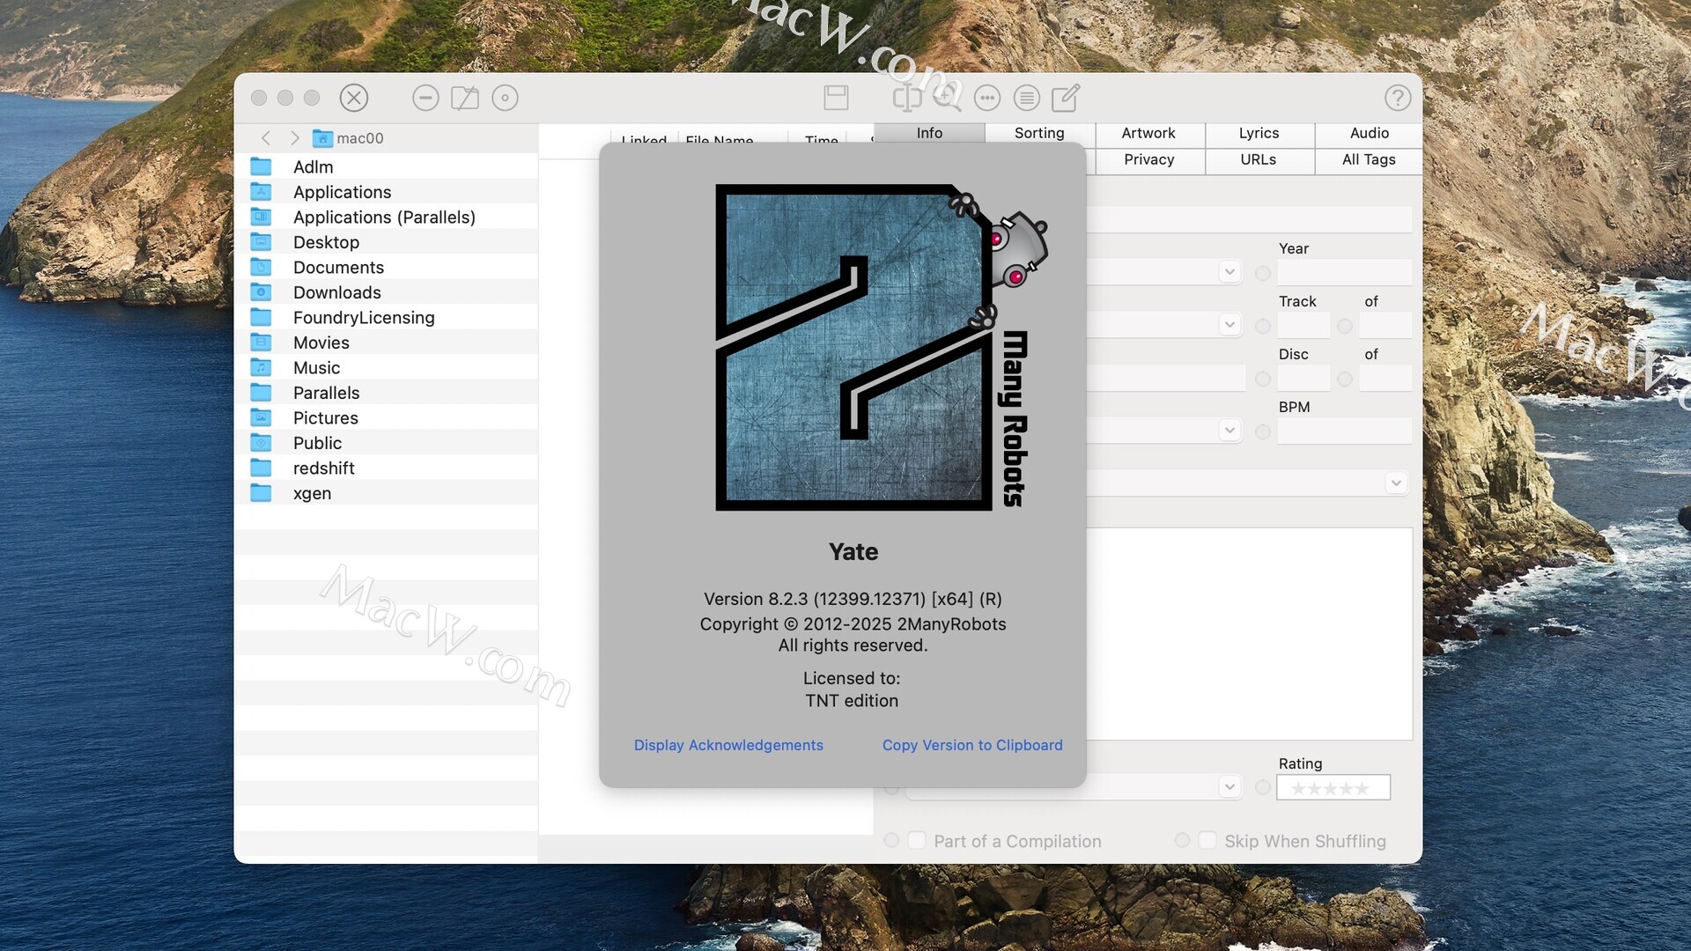Click the Yate logo image in About dialog

(881, 347)
